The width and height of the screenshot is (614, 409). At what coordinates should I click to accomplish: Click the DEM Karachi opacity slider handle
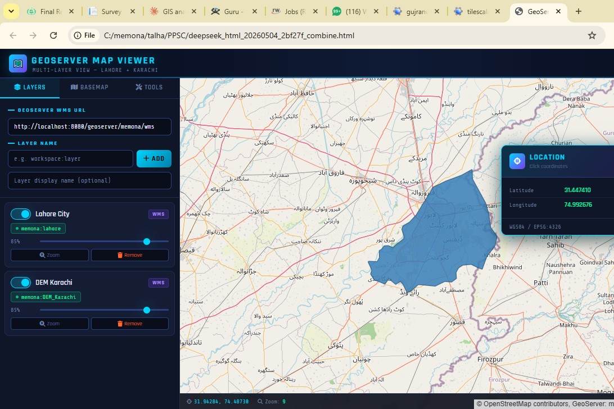(x=147, y=310)
